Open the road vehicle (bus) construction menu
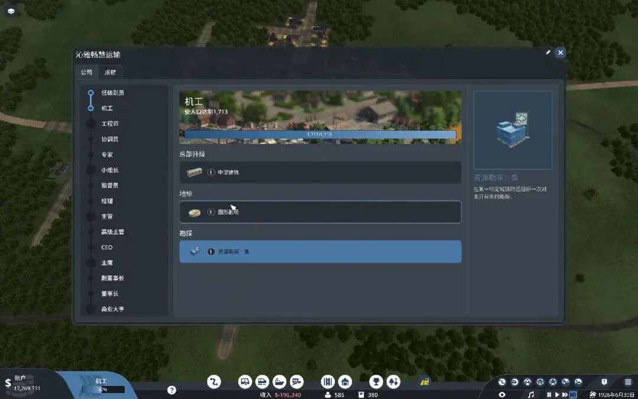The width and height of the screenshot is (638, 399). click(245, 381)
